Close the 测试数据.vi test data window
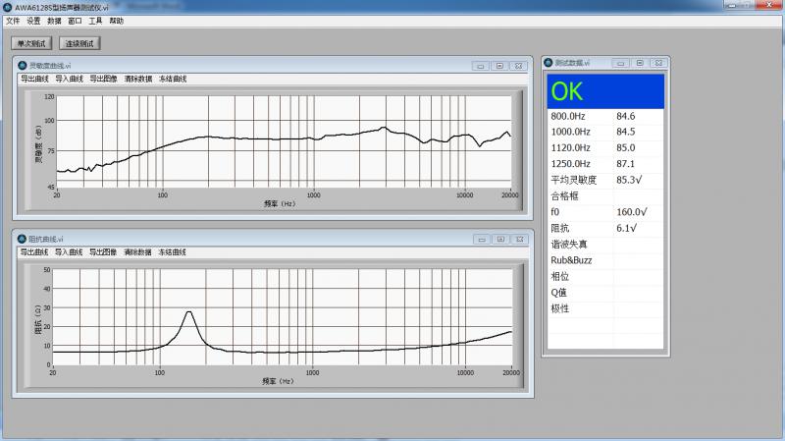Viewport: 785px width, 441px height. click(x=657, y=62)
